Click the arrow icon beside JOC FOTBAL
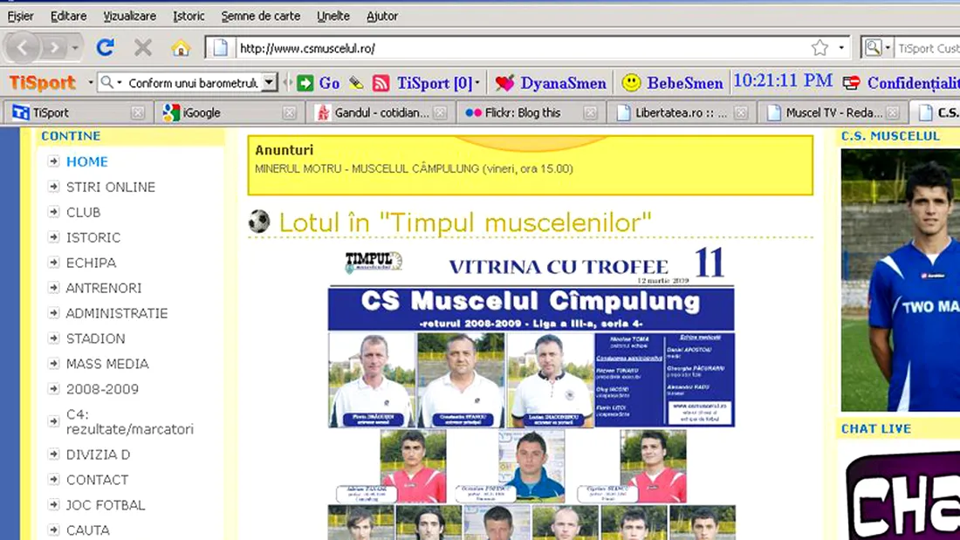Image resolution: width=960 pixels, height=540 pixels. [x=54, y=504]
